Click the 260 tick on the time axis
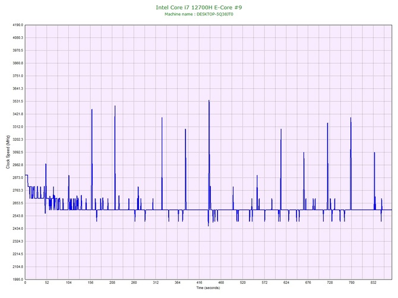 tap(134, 283)
